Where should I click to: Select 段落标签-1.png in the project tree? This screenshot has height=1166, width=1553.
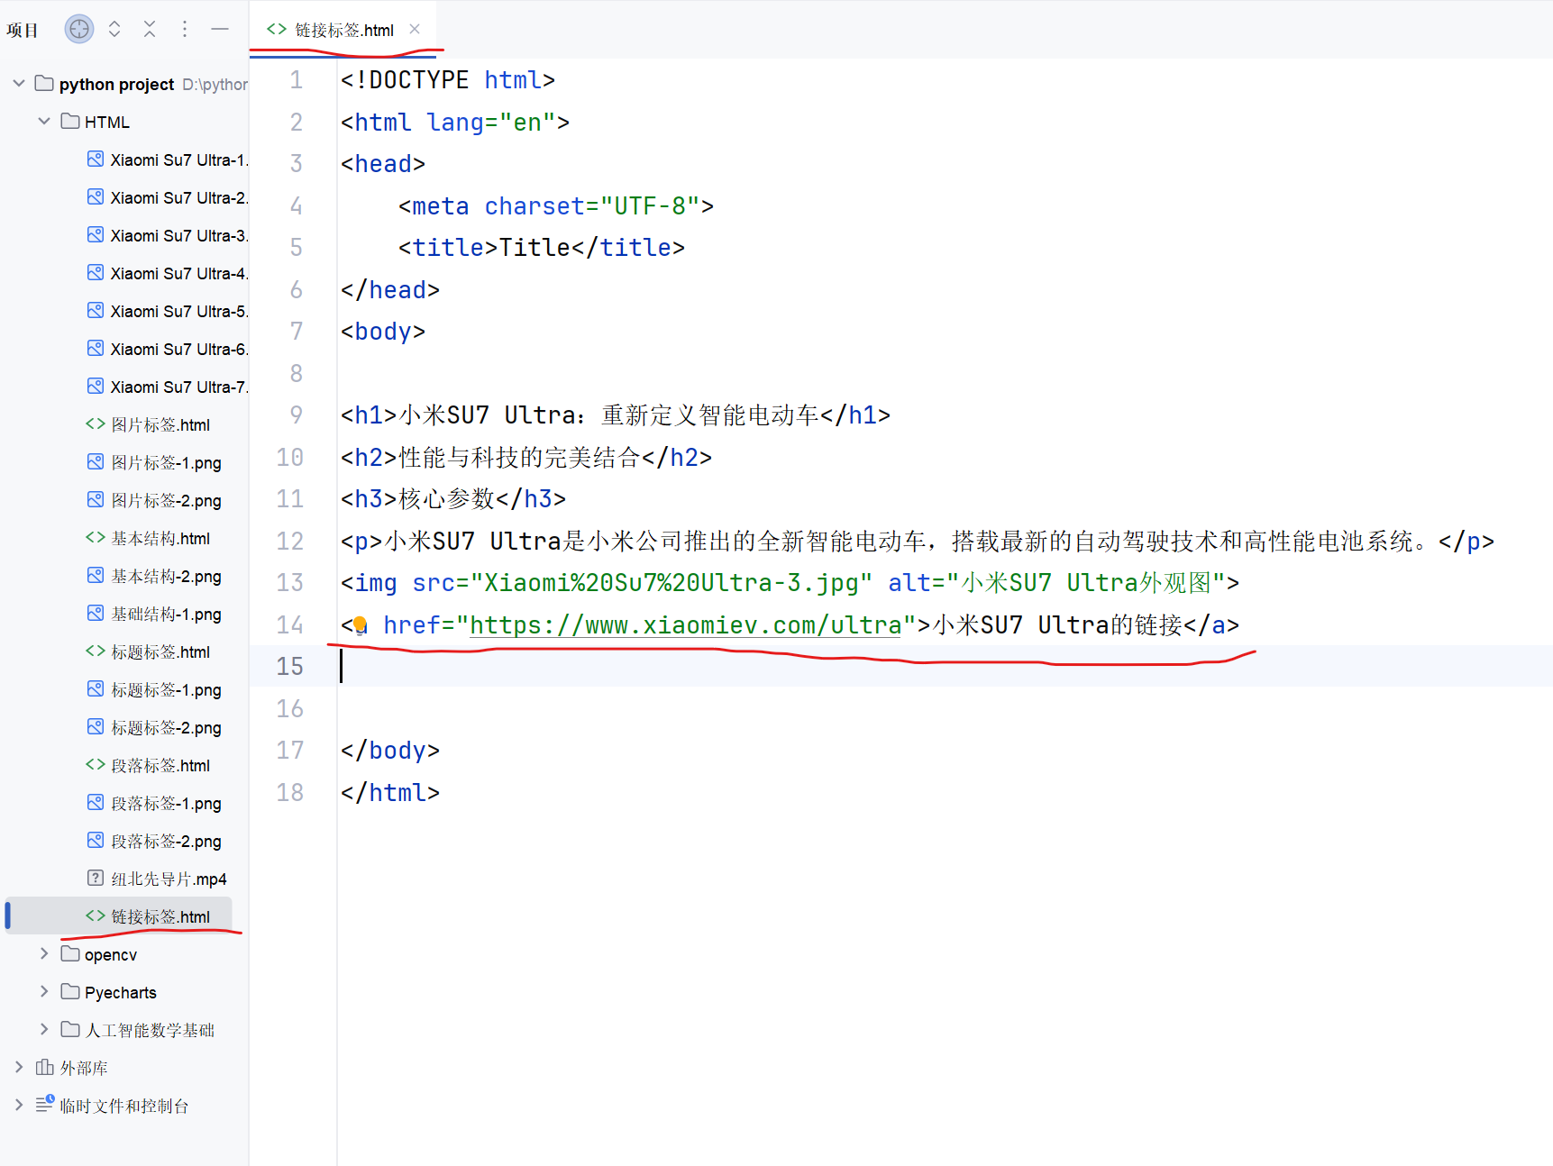click(x=154, y=803)
